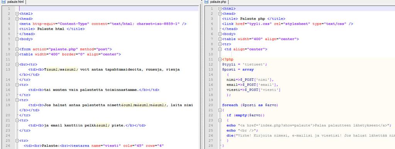Collapse the <table> fold on line 10 of palaute.html
Image resolution: width=395 pixels, height=149 pixels.
pos(17,54)
